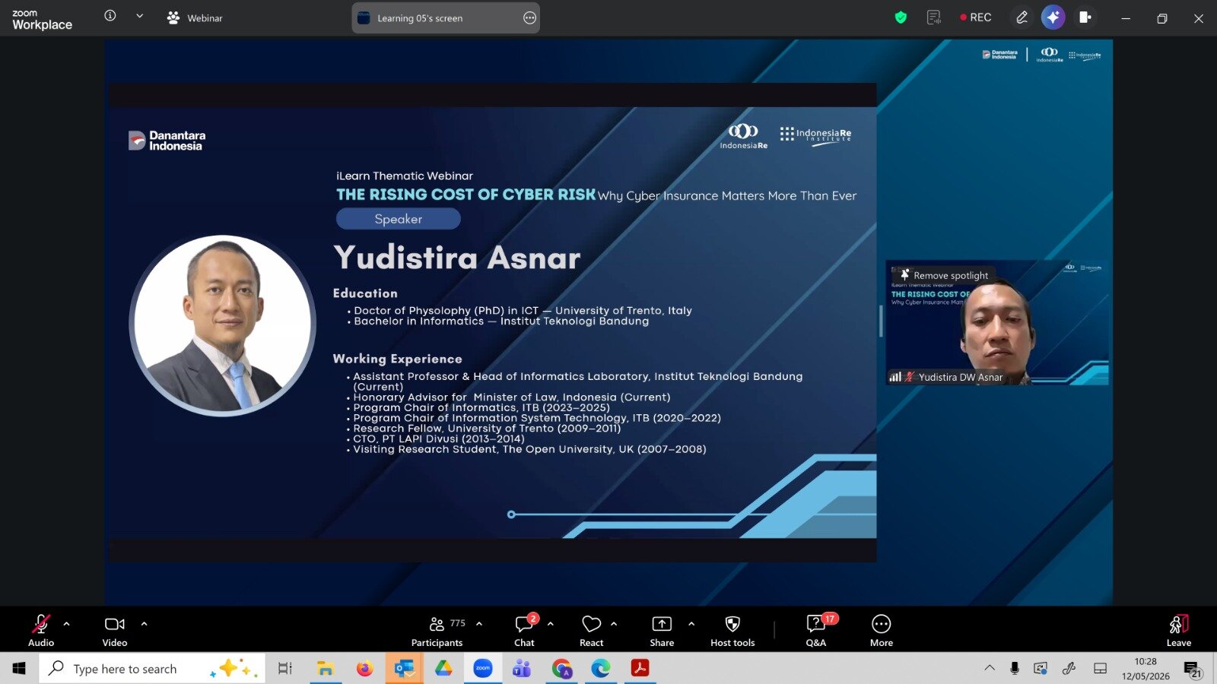Open the annotate pencil tool

pyautogui.click(x=1022, y=17)
